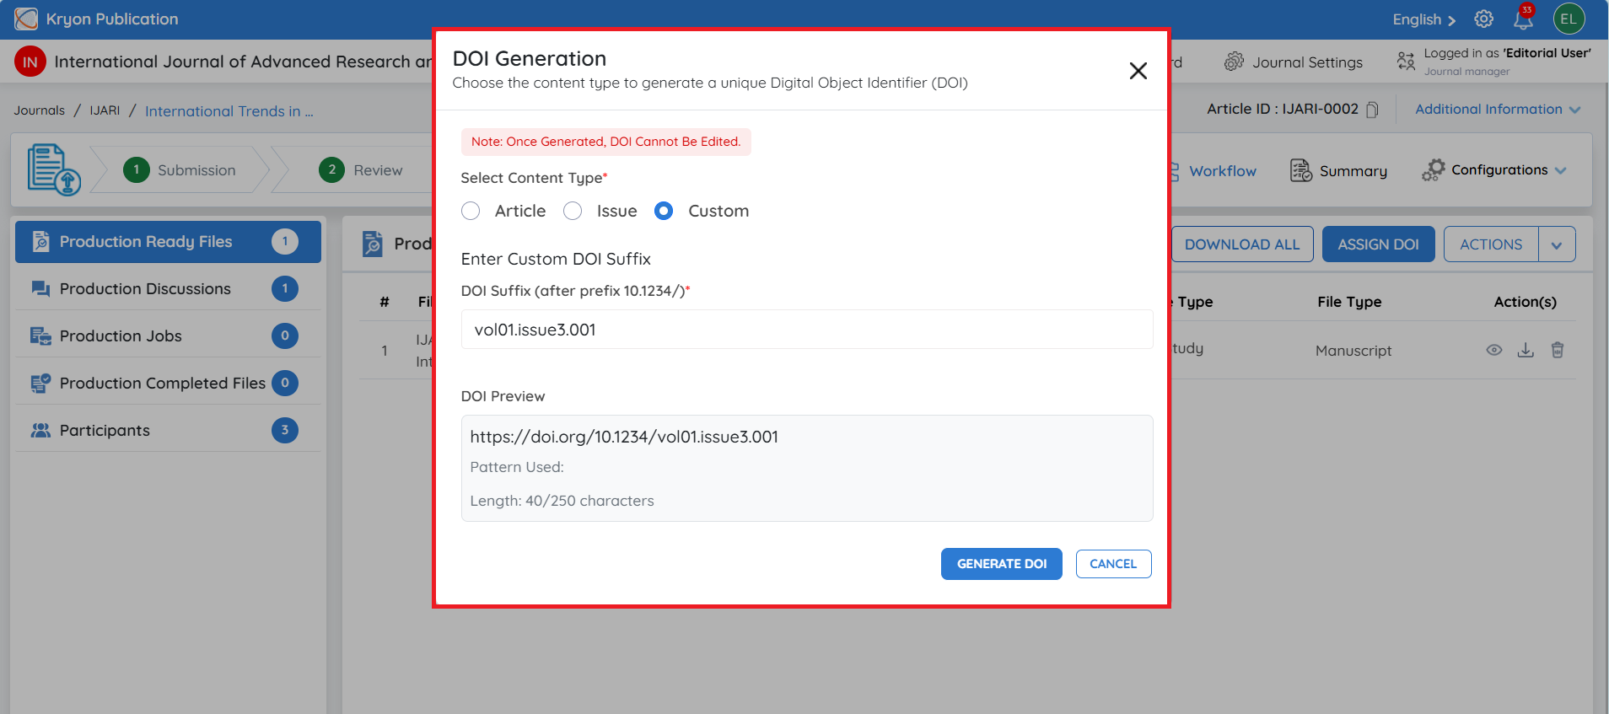The image size is (1609, 714).
Task: Open the Configurations dropdown
Action: click(1493, 170)
